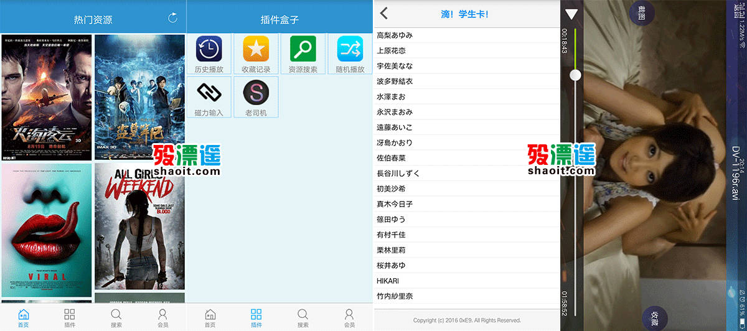Open the 历史播放 plugin
747x331 pixels.
tap(209, 54)
